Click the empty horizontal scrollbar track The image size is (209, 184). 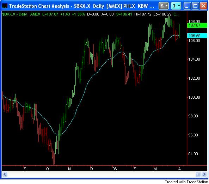tap(101, 174)
